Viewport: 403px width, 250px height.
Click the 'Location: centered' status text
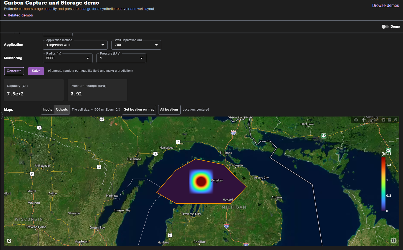196,110
